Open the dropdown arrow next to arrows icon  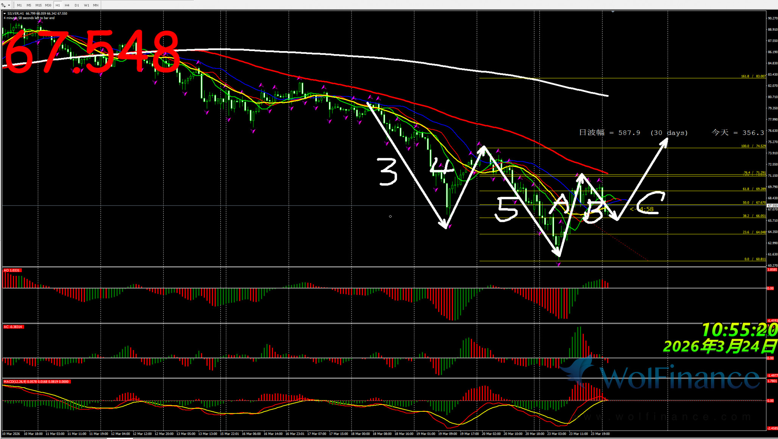point(9,5)
